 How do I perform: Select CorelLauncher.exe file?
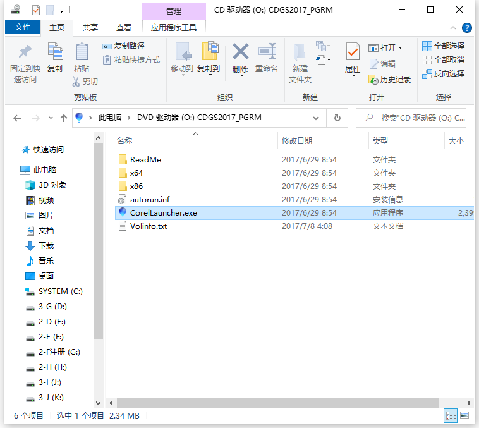tap(294, 213)
